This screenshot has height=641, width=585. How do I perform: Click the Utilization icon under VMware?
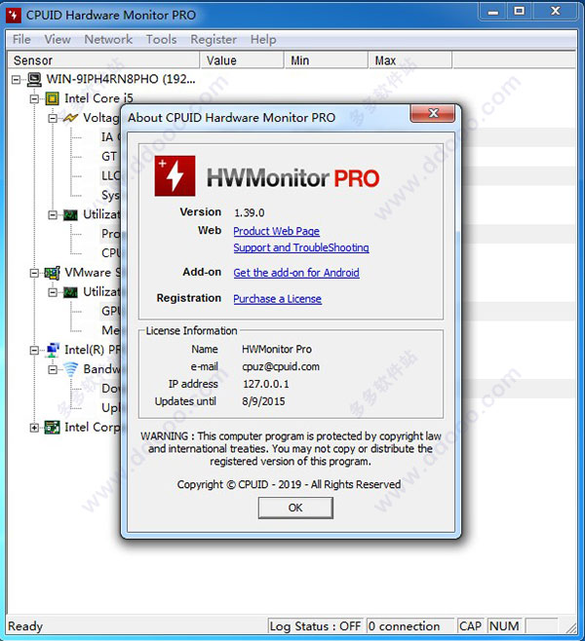tap(70, 292)
